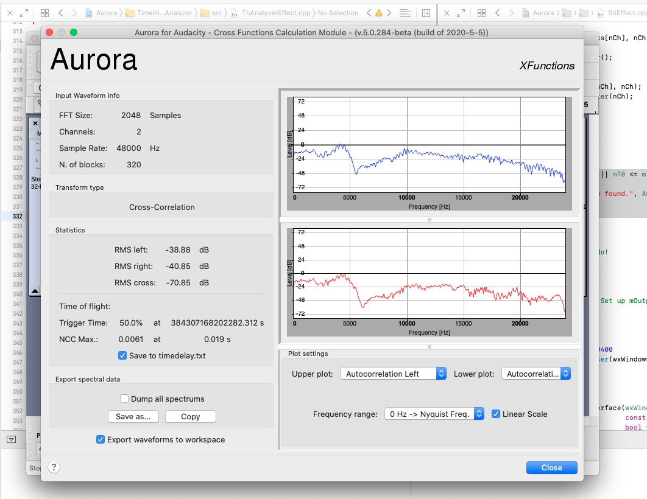Jump to previous issue arrow
Viewport: 647px width, 499px height.
click(369, 13)
